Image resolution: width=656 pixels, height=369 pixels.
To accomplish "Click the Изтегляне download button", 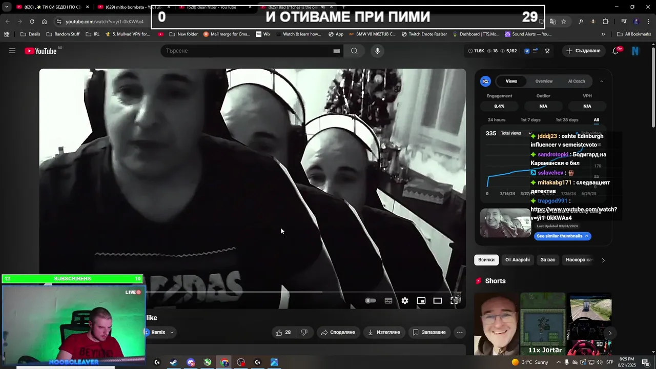I will tap(384, 332).
